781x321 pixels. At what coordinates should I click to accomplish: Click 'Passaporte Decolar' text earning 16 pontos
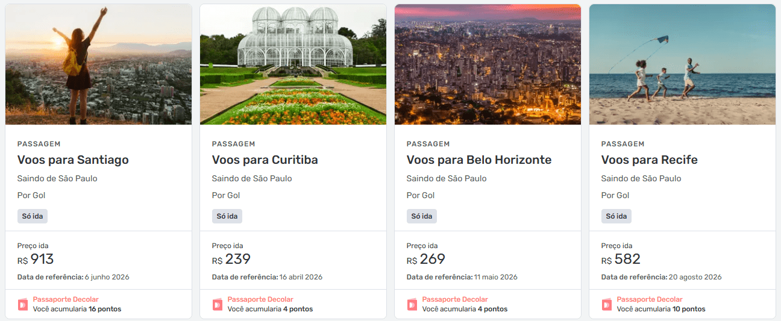pos(66,299)
